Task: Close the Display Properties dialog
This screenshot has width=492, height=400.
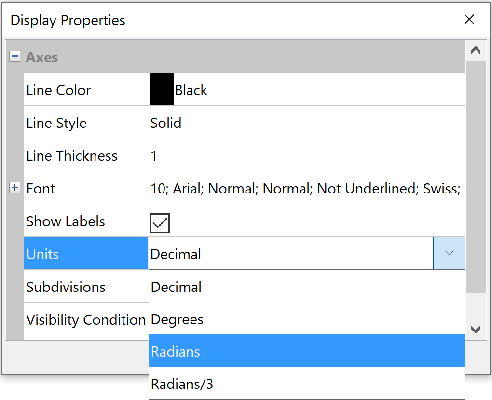Action: click(x=469, y=20)
